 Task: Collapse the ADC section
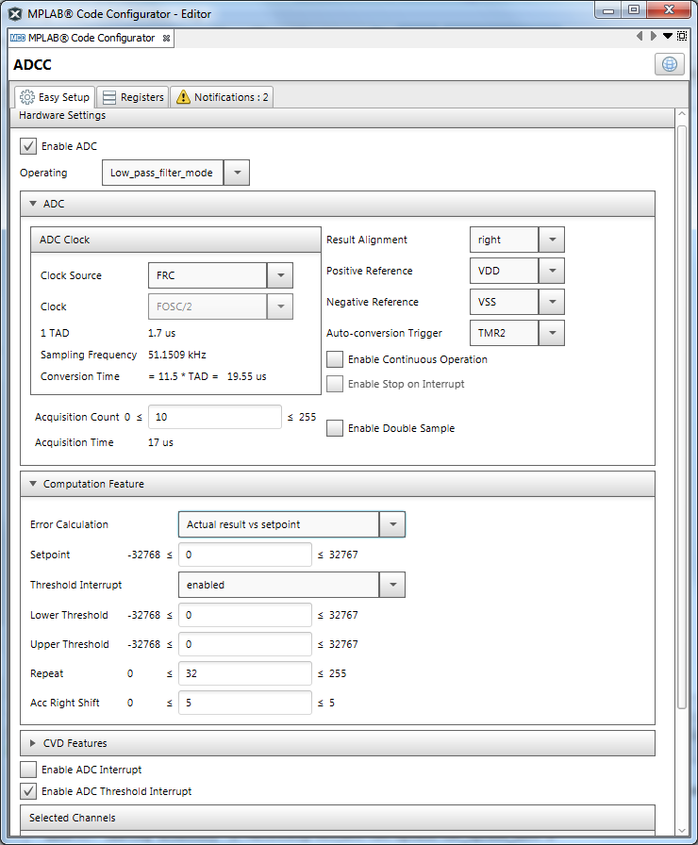click(x=33, y=204)
